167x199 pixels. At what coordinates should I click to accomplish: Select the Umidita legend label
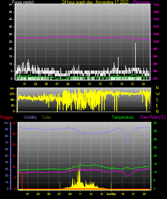click(30, 117)
